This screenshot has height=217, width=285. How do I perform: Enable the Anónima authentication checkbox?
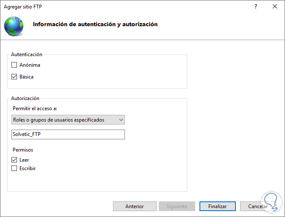pos(14,65)
